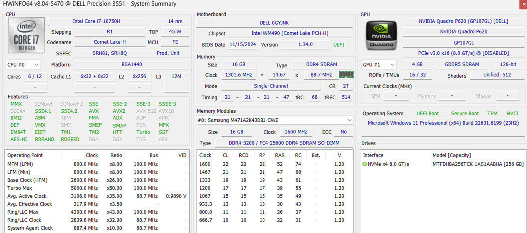Screen dimensions: 527x233
Task: Click the BGA1440 platform field
Action: [x=132, y=64]
